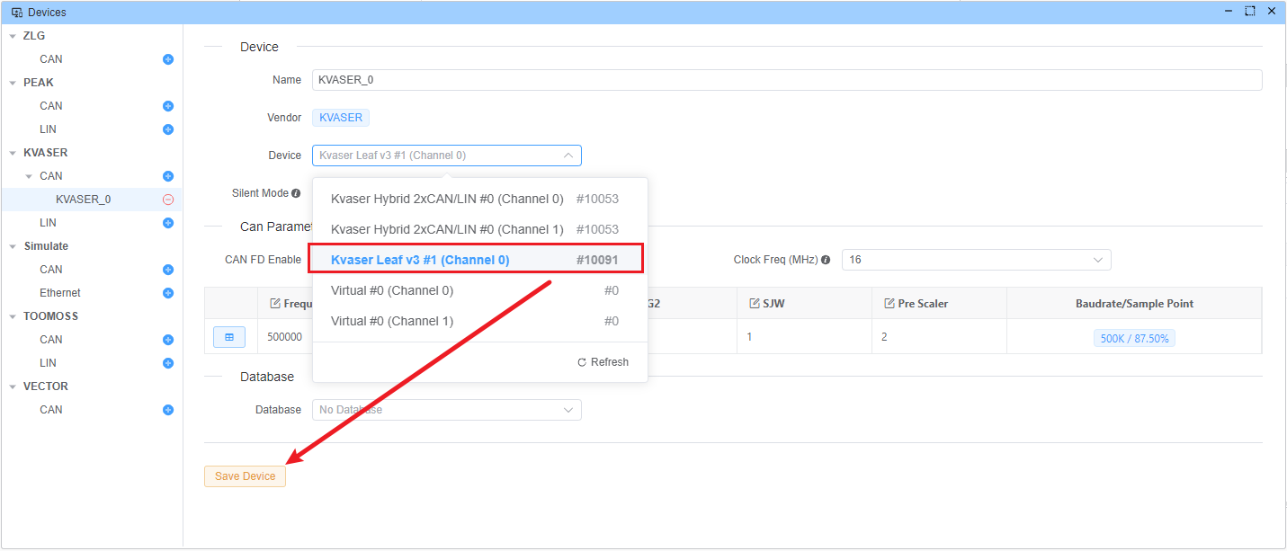Click the Clock Freq info icon

click(x=826, y=260)
